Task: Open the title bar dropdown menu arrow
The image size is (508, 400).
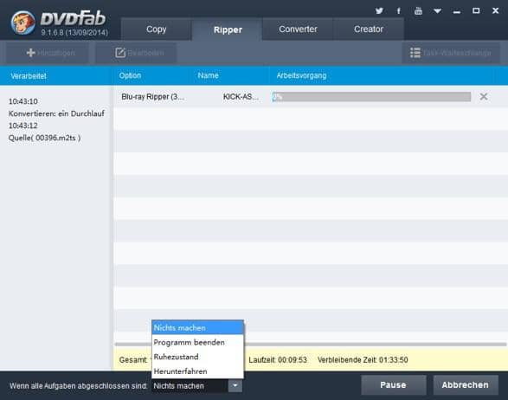Action: point(437,11)
